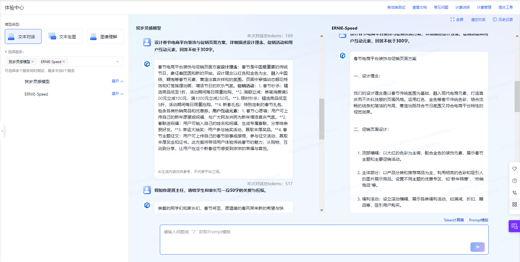This screenshot has width=520, height=262.
Task: Click 本次对话总tokens: 517 text
Action: pyautogui.click(x=270, y=184)
